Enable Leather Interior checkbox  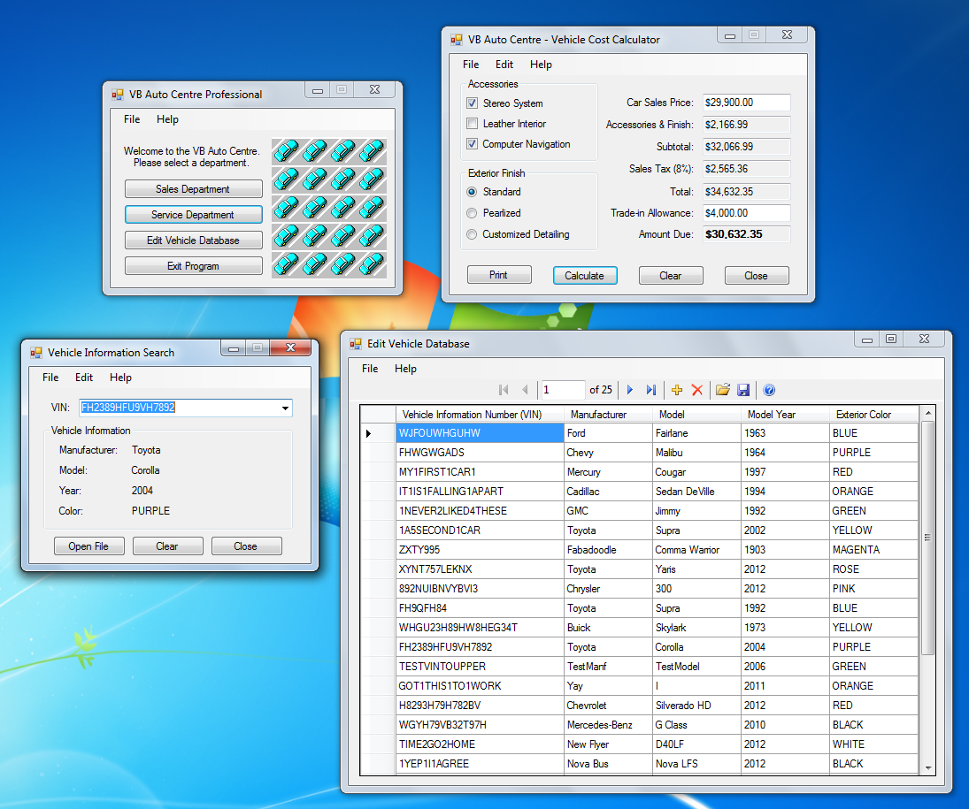(473, 124)
